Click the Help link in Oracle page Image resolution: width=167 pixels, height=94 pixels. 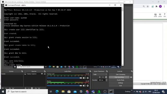tap(165, 15)
